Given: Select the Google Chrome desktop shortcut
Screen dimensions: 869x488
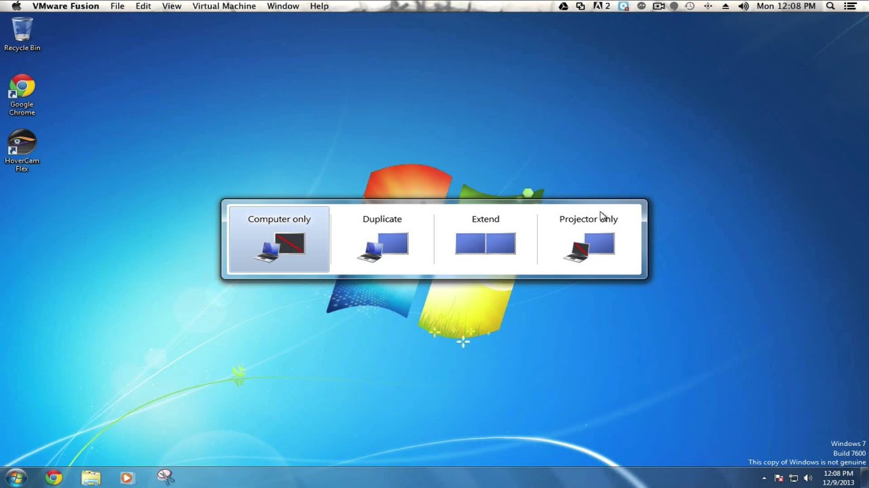Looking at the screenshot, I should click(x=22, y=96).
